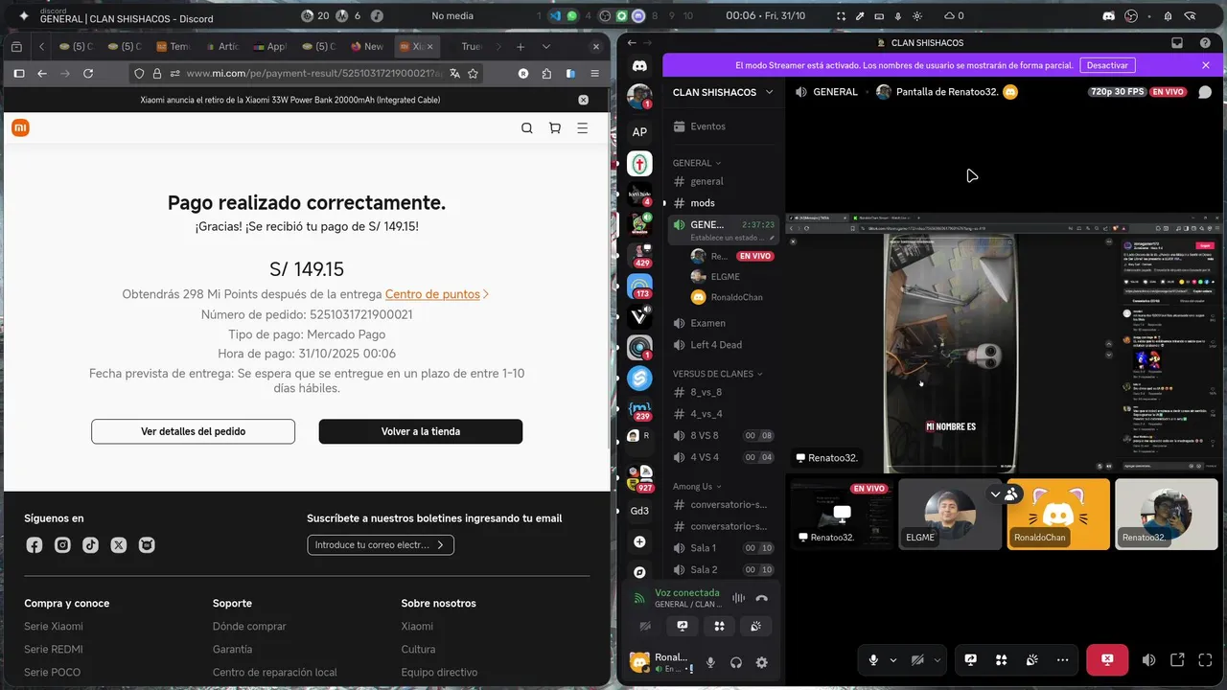This screenshot has width=1227, height=690.
Task: Select ELGME participant video tile
Action: click(950, 515)
